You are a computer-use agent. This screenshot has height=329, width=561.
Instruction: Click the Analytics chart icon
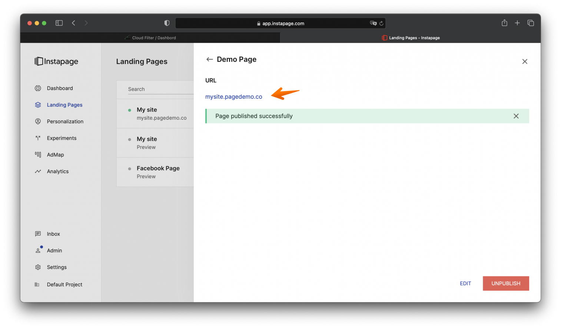(x=38, y=171)
